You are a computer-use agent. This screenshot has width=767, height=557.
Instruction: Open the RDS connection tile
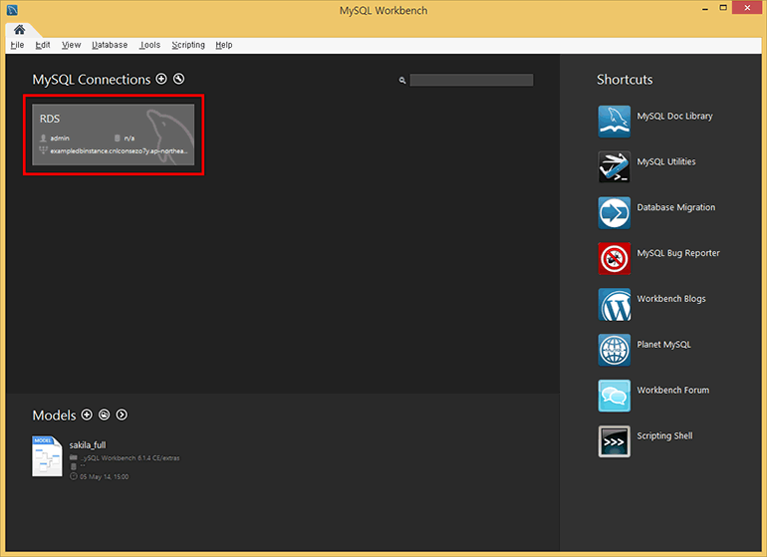pos(114,134)
